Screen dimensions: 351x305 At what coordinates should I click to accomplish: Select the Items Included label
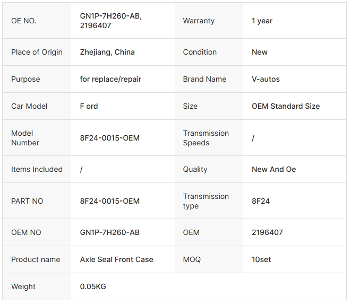coord(37,169)
